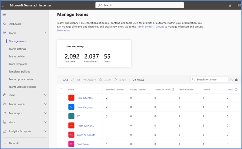Open the Test Team avatar thumbnail

71,144
